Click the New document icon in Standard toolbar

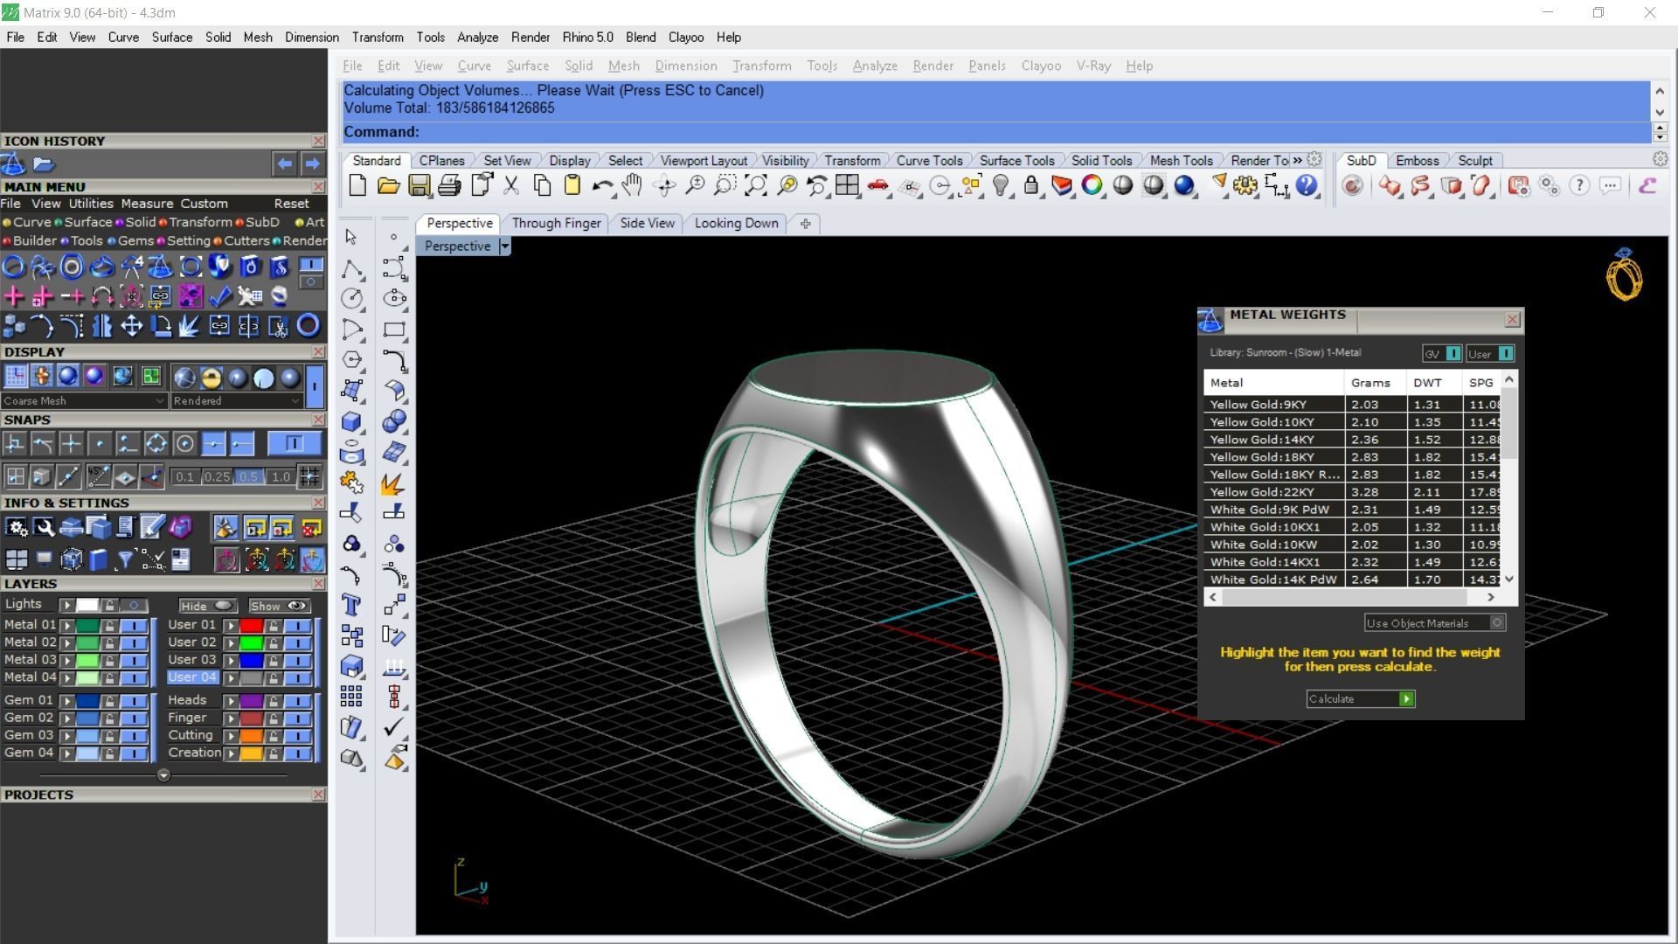coord(357,185)
